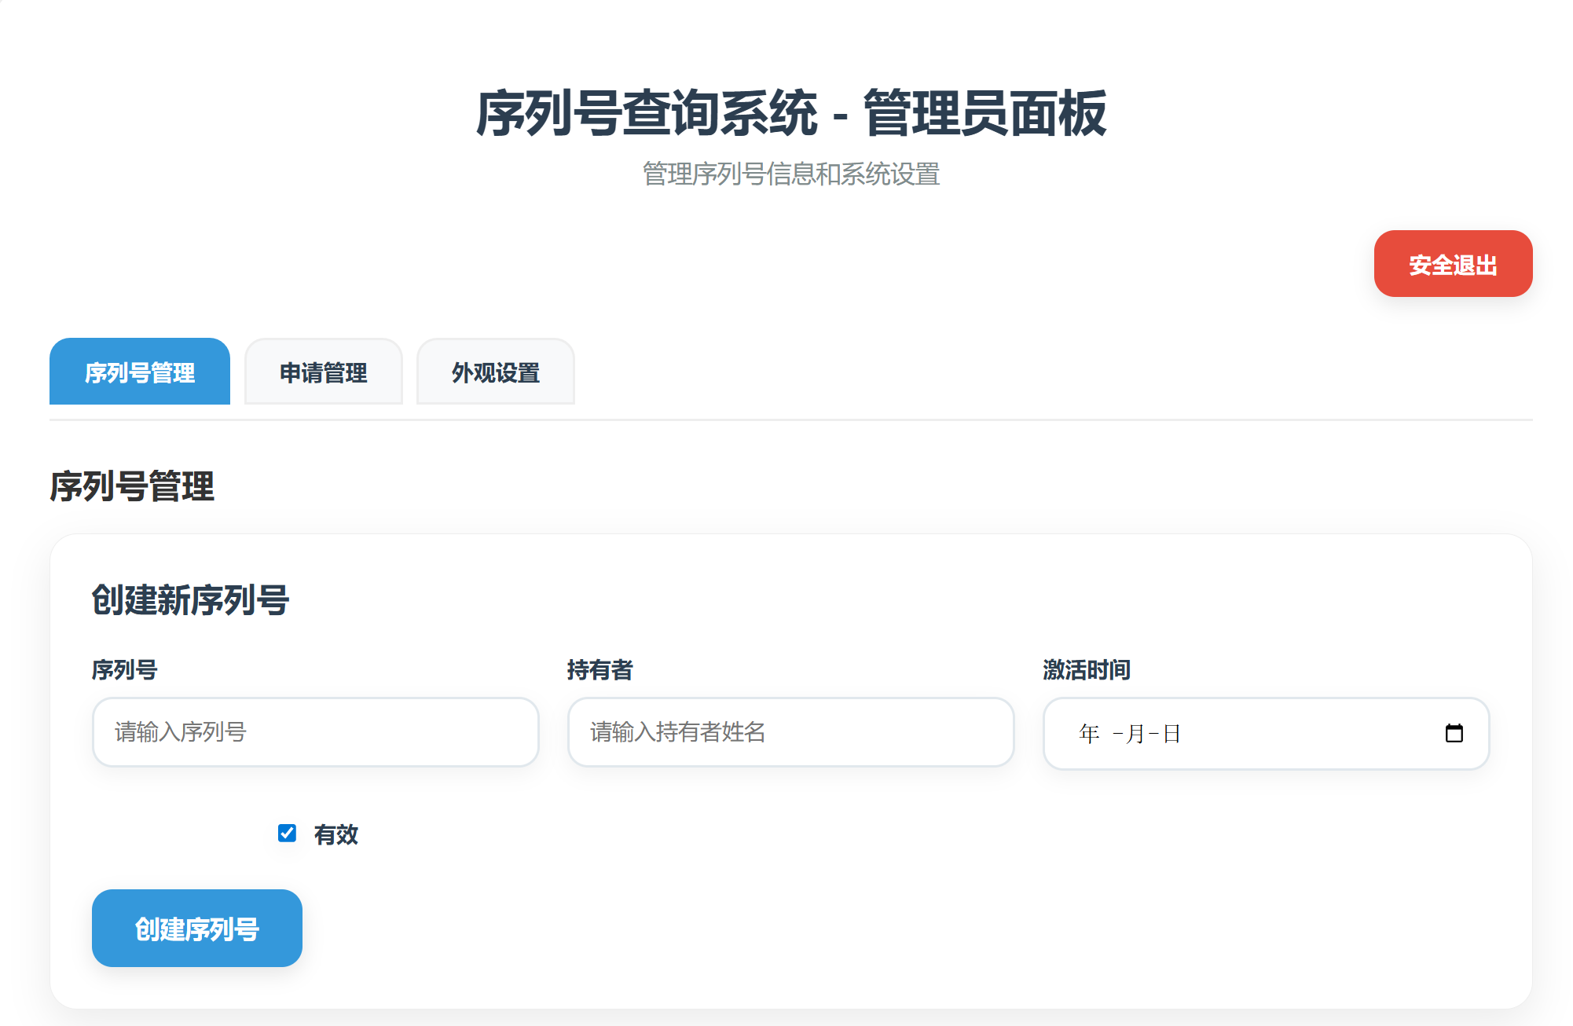
Task: Click the 序列号 field label
Action: click(124, 670)
